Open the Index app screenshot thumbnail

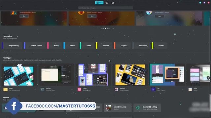pyautogui.click(x=19, y=75)
